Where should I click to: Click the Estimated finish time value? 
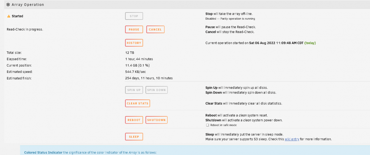pyautogui.click(x=149, y=78)
